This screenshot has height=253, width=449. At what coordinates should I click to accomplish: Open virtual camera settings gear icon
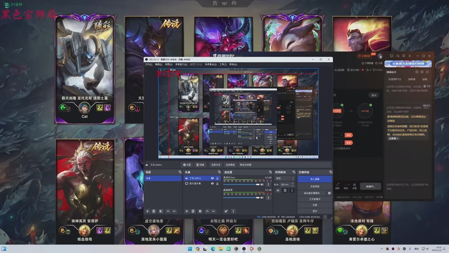point(329,193)
